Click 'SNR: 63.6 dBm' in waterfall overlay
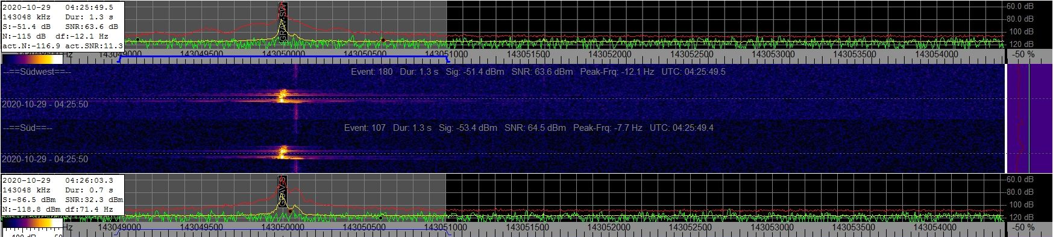This screenshot has height=237, width=1053. tap(542, 72)
